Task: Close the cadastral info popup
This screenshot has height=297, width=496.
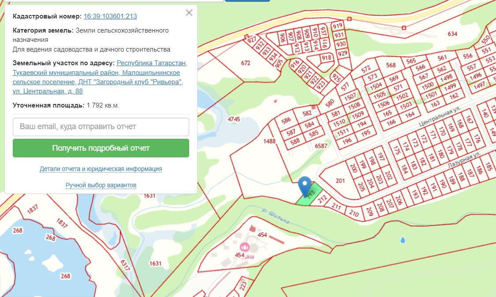Action: tap(189, 13)
